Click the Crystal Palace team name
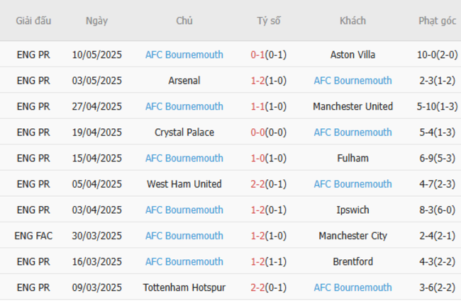 coord(184,132)
